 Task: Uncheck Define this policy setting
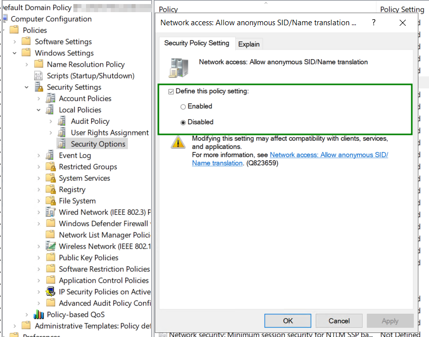coord(171,91)
